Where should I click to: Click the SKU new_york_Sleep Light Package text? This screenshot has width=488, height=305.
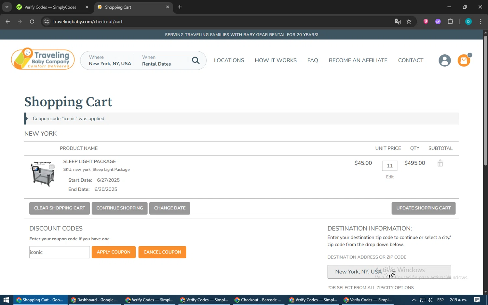pyautogui.click(x=96, y=169)
